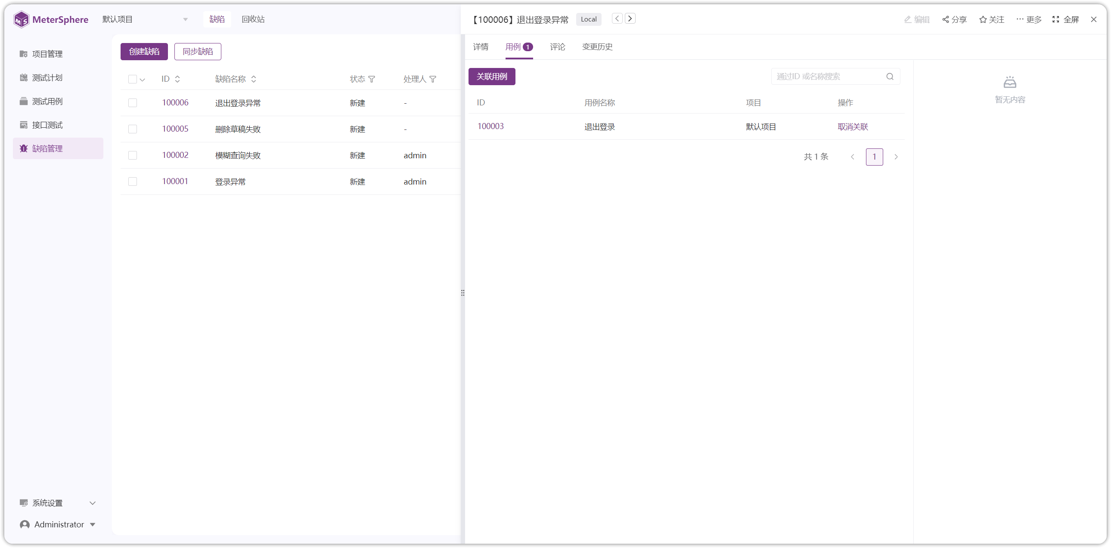Click the 分享 share button

point(954,19)
